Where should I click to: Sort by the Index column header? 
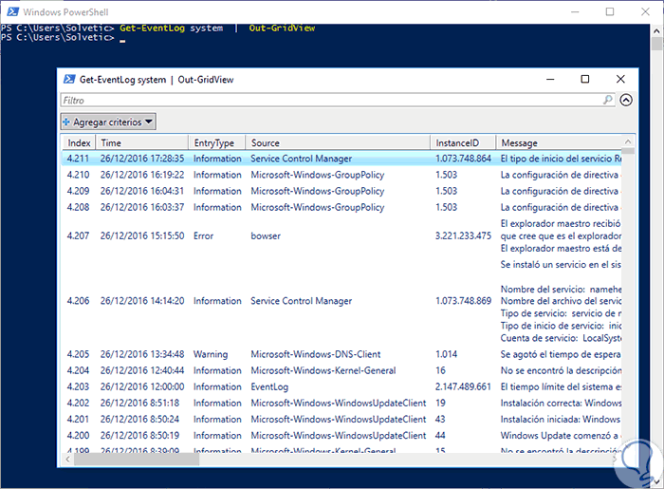[79, 142]
